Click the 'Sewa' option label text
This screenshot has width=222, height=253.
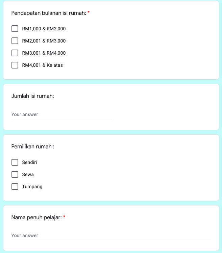(x=28, y=174)
